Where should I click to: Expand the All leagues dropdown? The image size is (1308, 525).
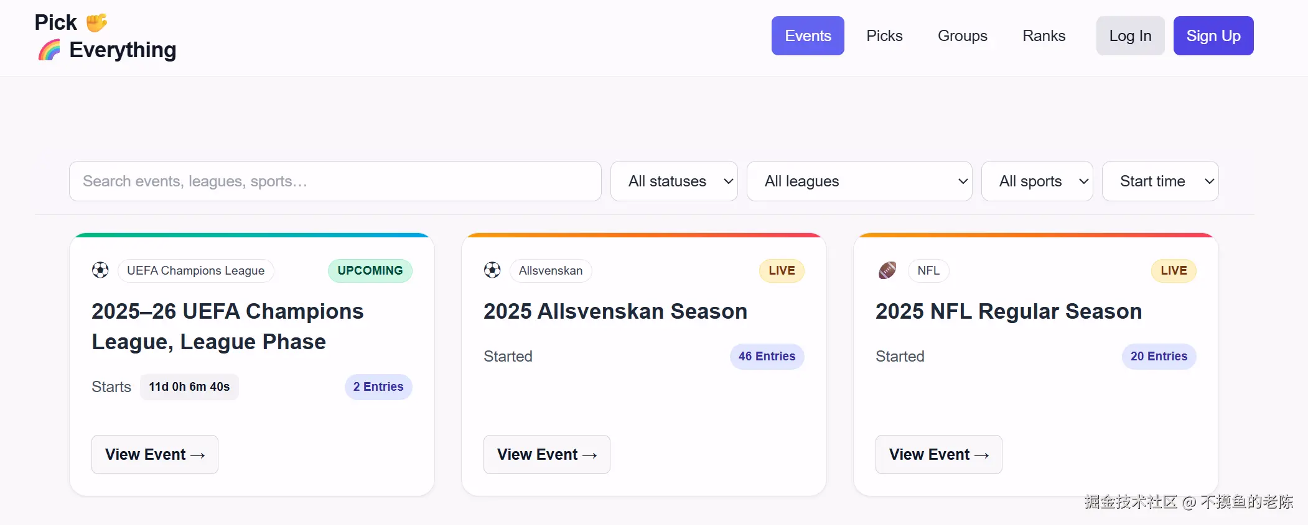(x=859, y=181)
